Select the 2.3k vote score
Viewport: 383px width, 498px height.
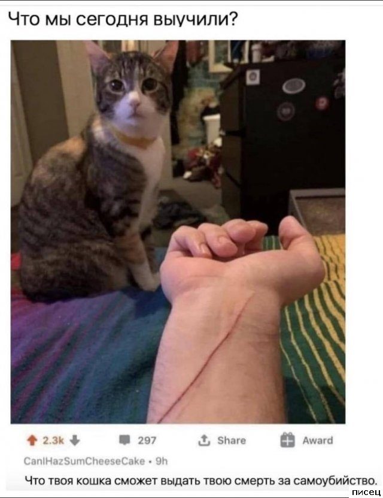pyautogui.click(x=53, y=440)
